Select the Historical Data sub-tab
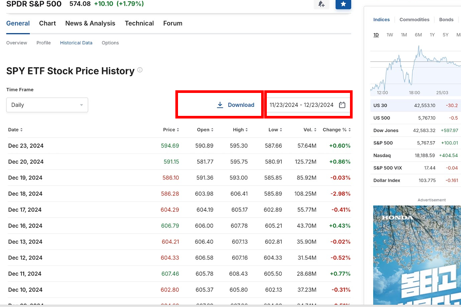The height and width of the screenshot is (307, 461). 76,43
